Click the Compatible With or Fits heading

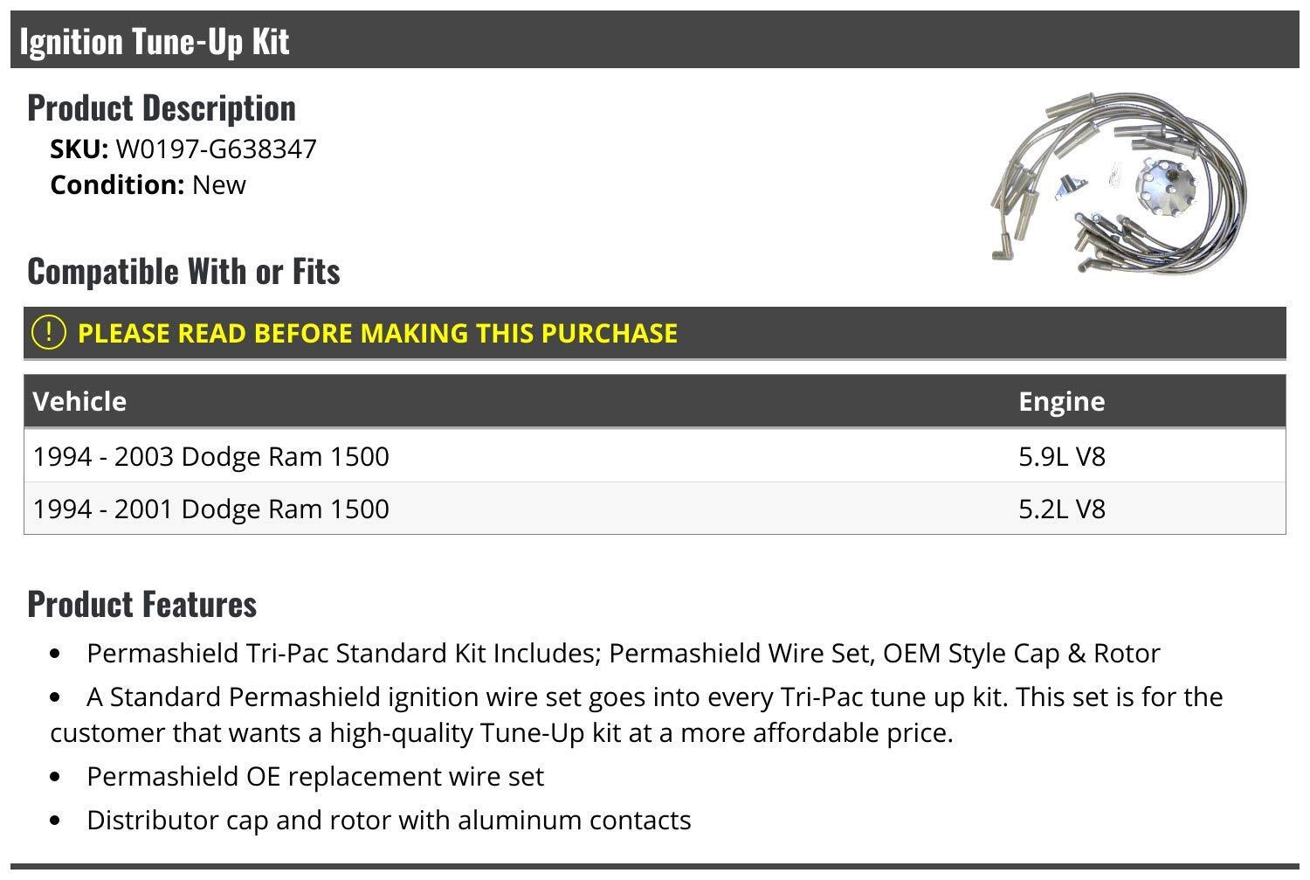(x=183, y=271)
